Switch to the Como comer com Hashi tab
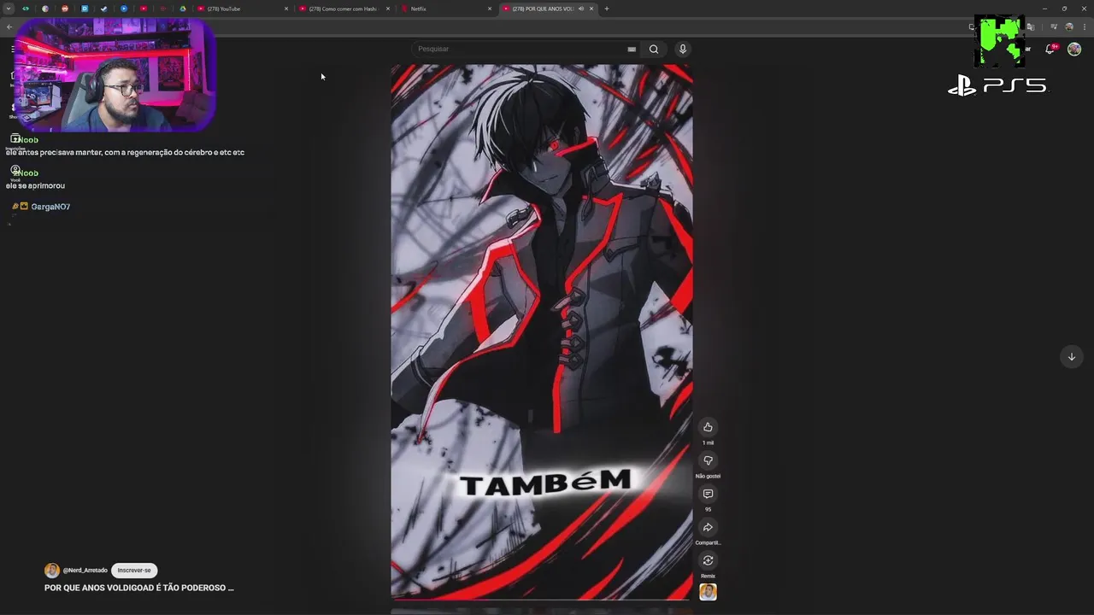Screen dimensions: 1094x615 point(344,9)
